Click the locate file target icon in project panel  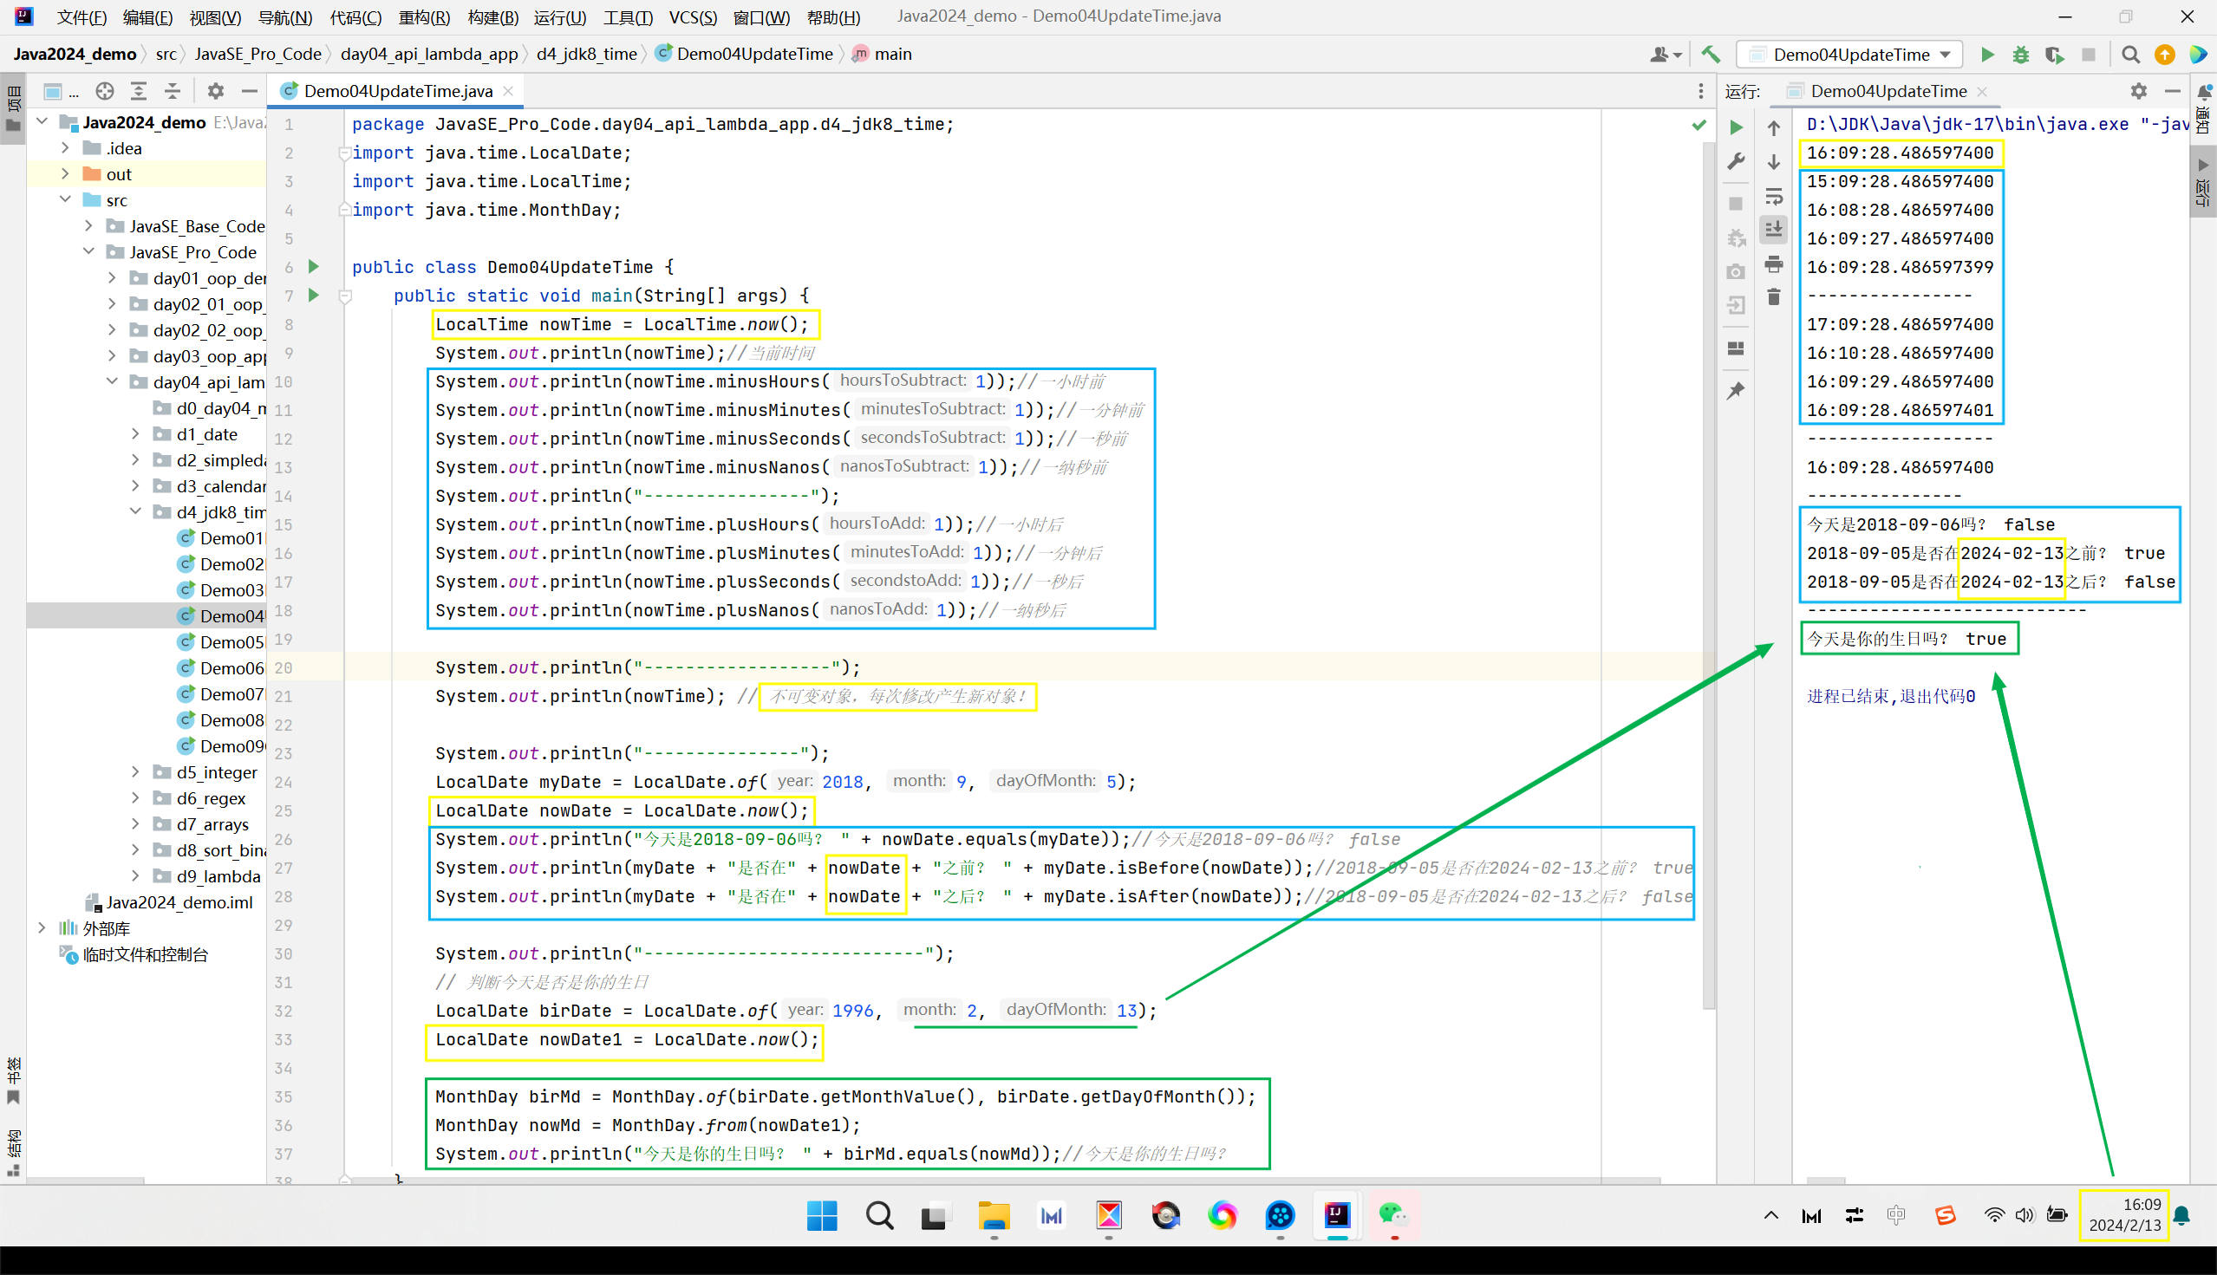coord(105,91)
